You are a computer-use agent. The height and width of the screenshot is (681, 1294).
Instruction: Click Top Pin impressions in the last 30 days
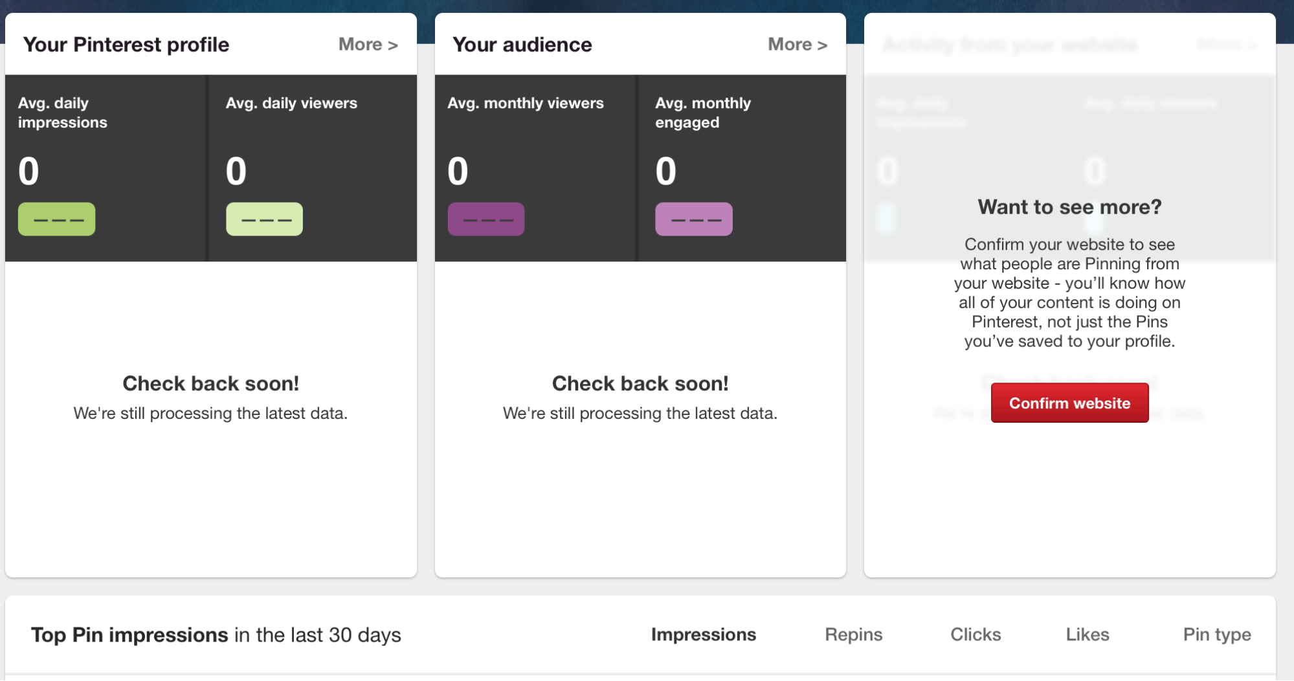click(216, 635)
